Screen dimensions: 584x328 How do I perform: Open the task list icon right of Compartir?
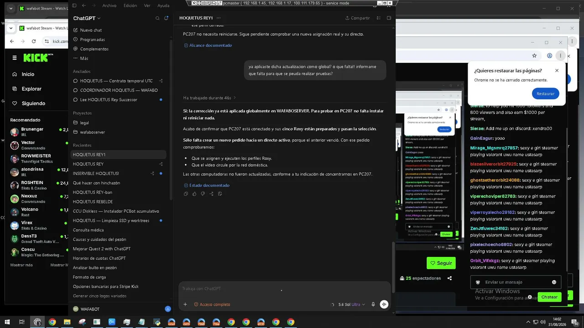[379, 18]
